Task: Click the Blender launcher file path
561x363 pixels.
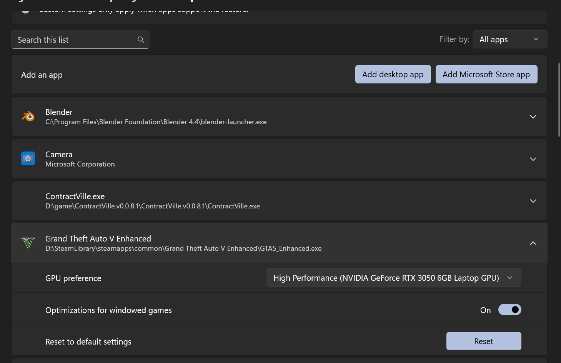Action: 156,122
